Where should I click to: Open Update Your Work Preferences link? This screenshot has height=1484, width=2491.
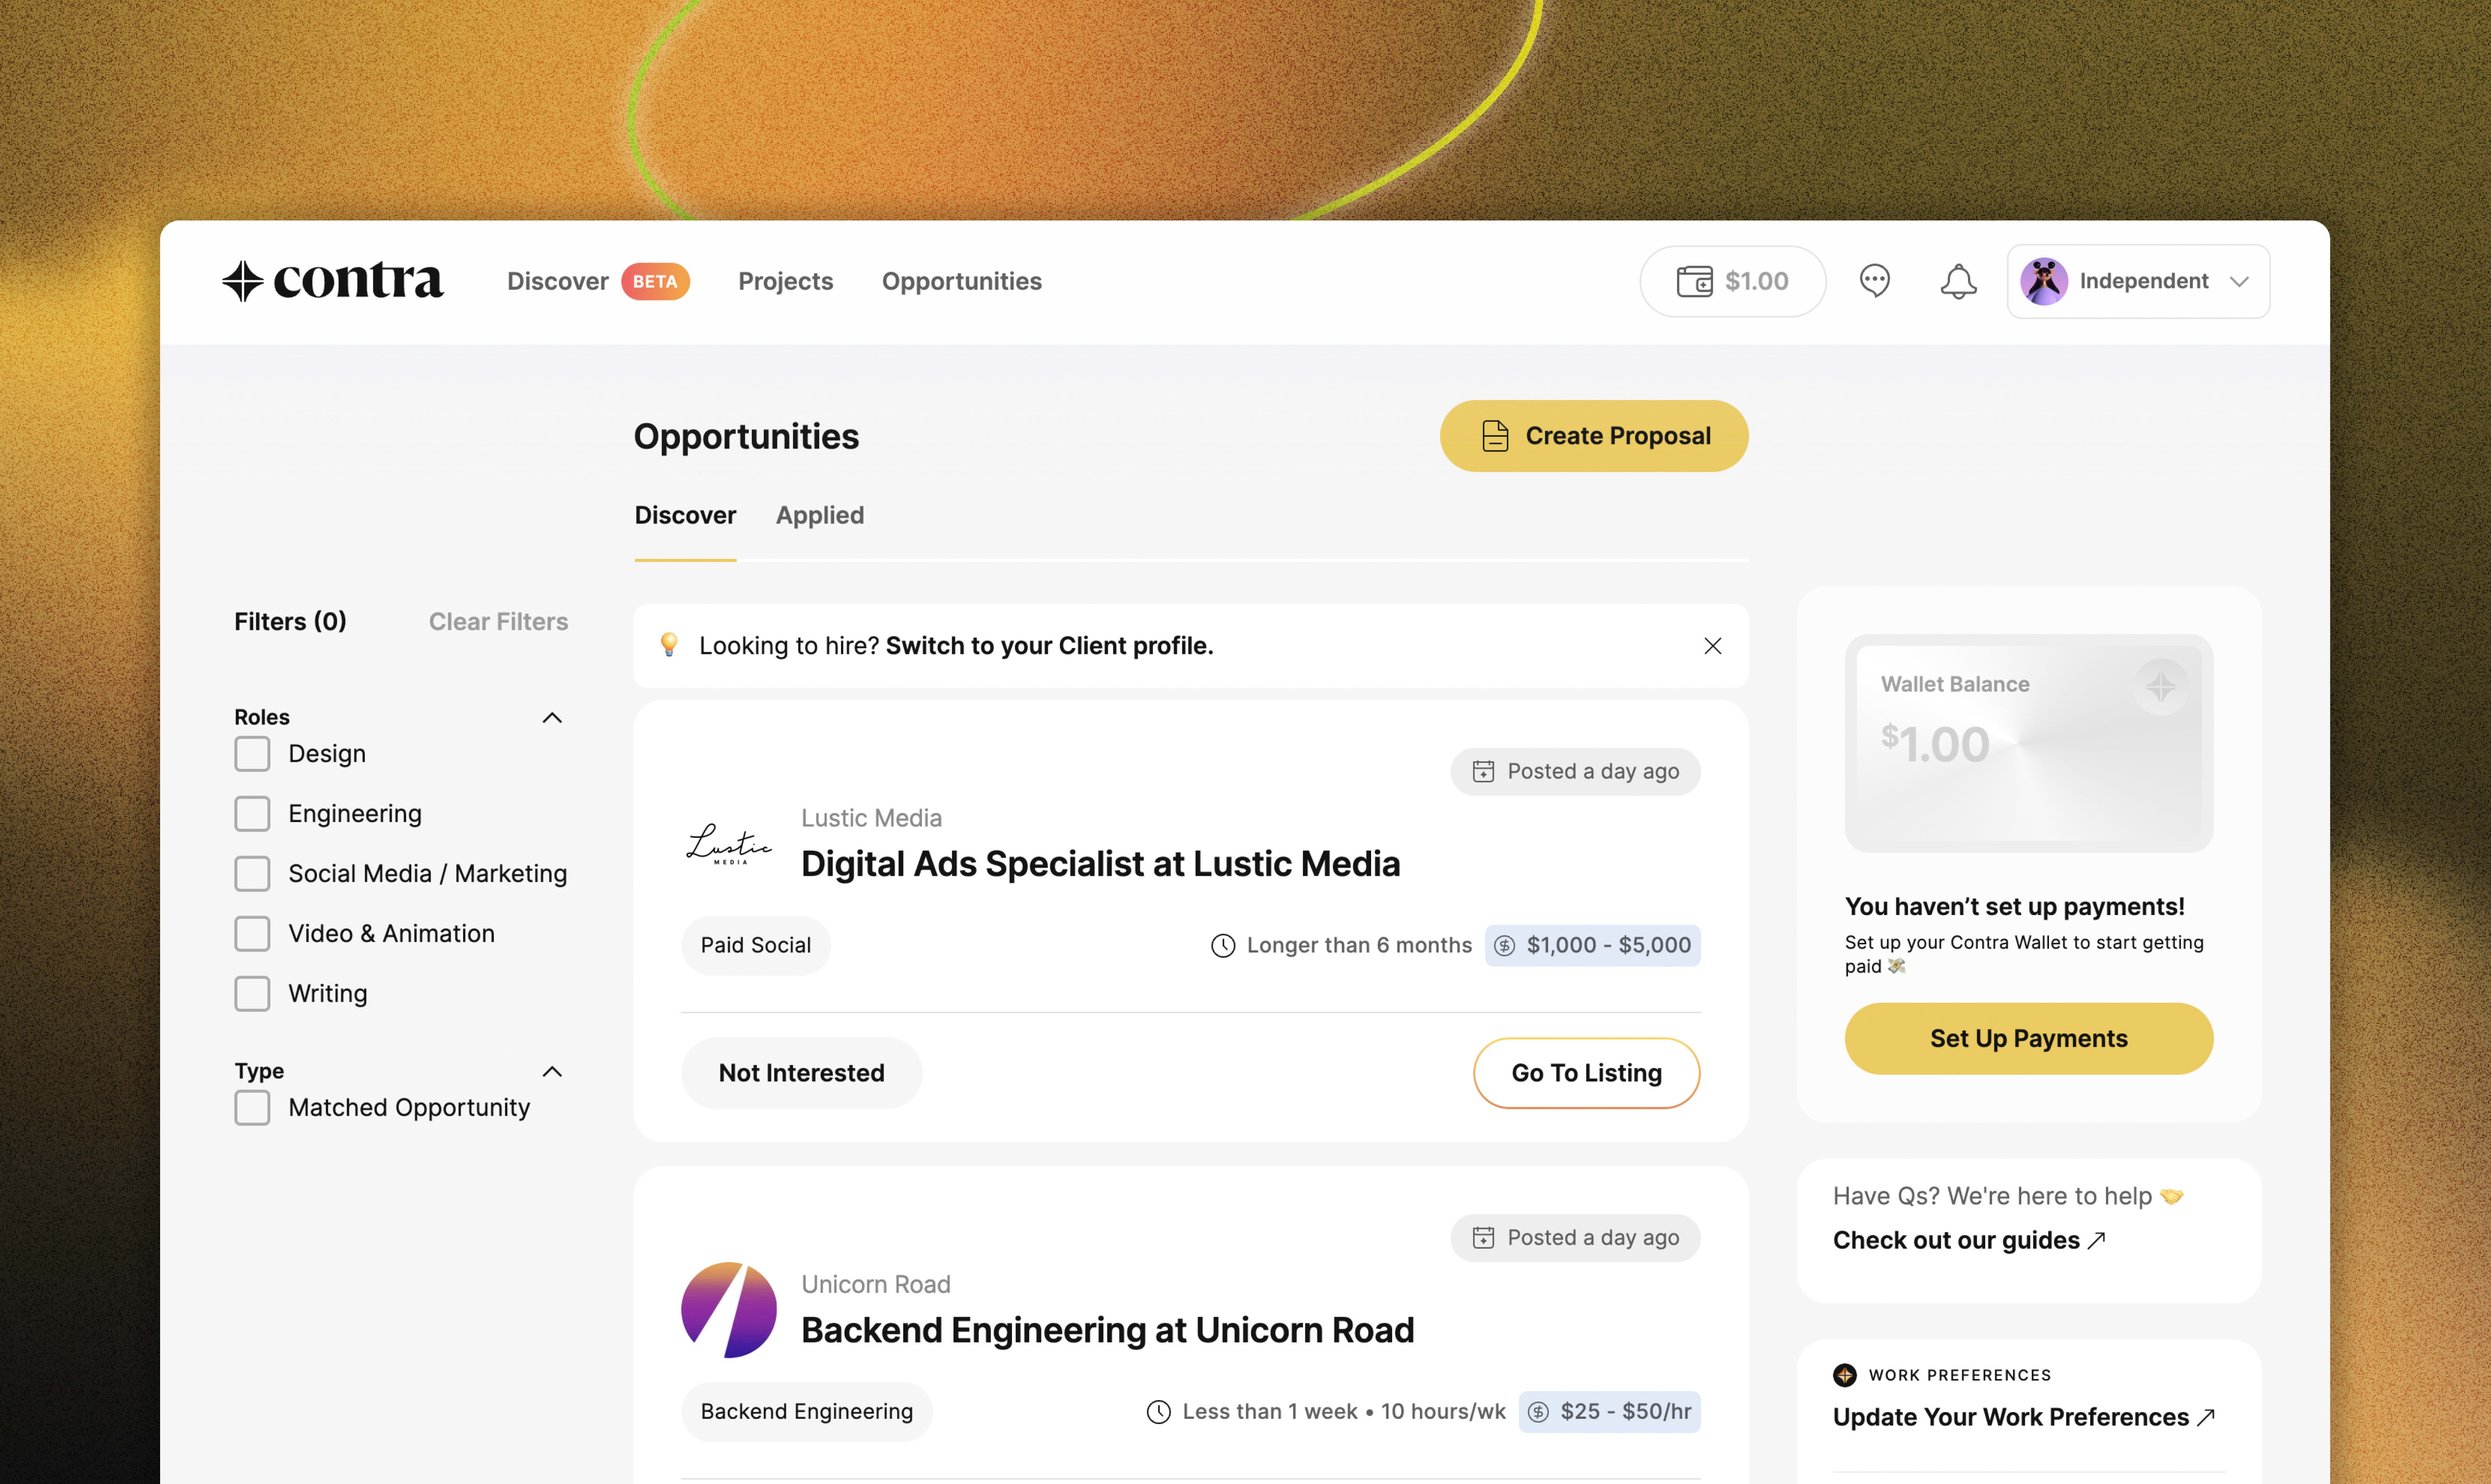pyautogui.click(x=2024, y=1417)
